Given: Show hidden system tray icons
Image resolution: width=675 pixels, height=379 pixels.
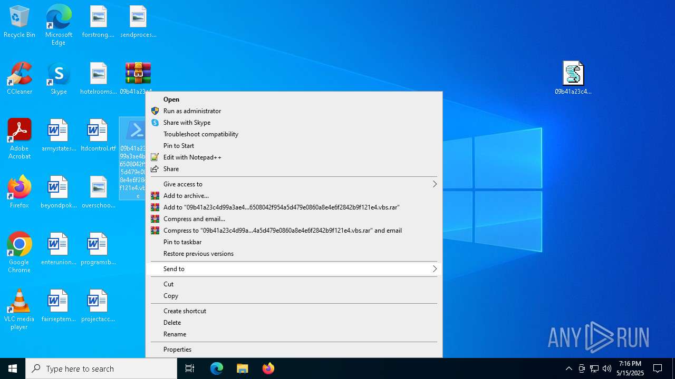Looking at the screenshot, I should (568, 368).
